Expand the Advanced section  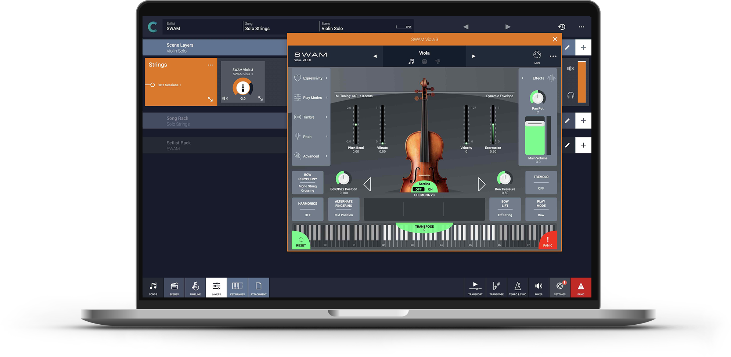311,156
